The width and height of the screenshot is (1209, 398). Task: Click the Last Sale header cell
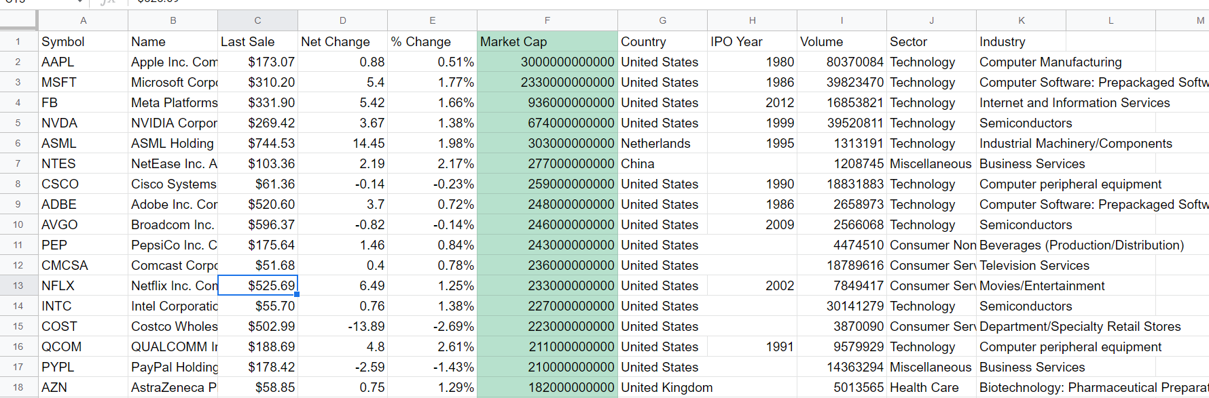coord(258,41)
